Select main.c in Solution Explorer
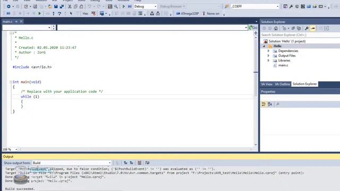The height and width of the screenshot is (191, 340). (x=283, y=65)
